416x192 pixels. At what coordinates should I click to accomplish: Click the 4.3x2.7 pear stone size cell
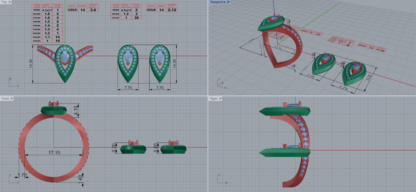point(47,10)
